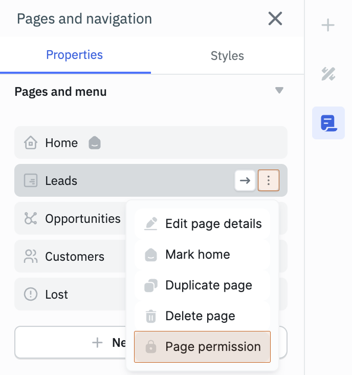Switch to the Styles tab
352x375 pixels.
click(227, 56)
